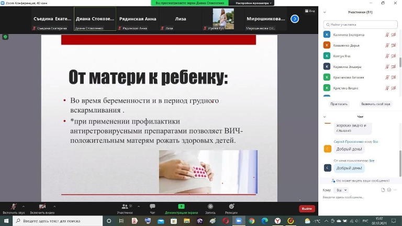Open the emoji picker in chat
Screen dimensions: 402x226
(x=388, y=190)
